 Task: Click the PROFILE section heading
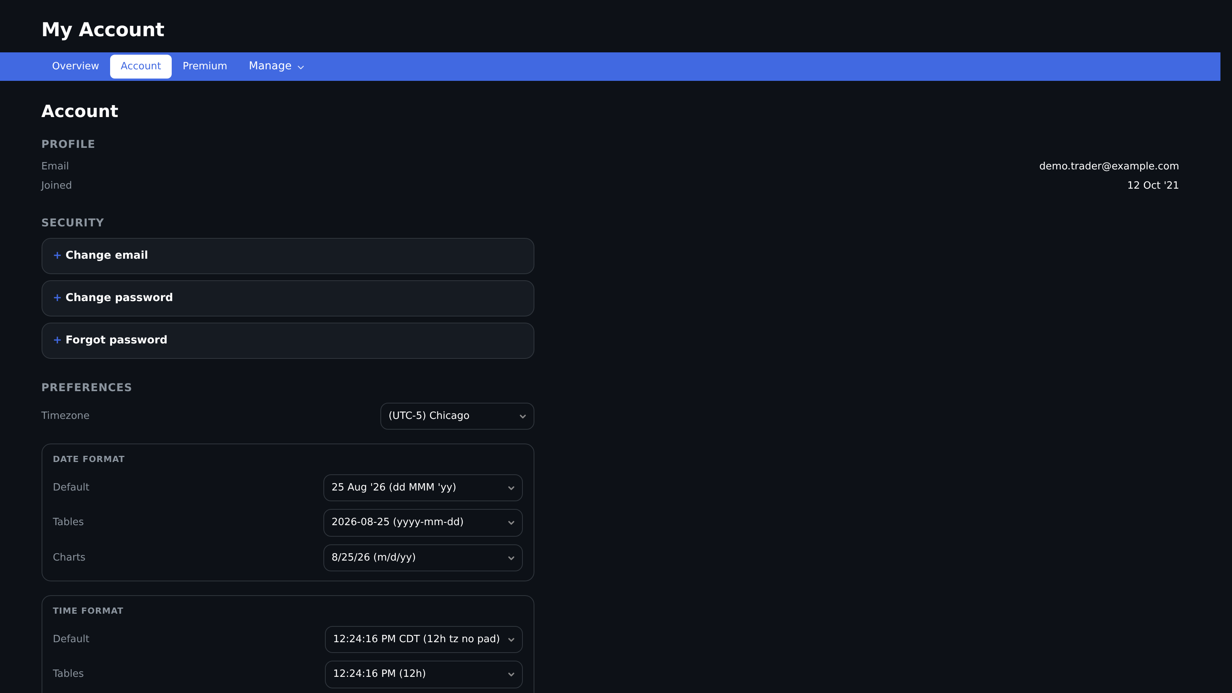pyautogui.click(x=68, y=144)
